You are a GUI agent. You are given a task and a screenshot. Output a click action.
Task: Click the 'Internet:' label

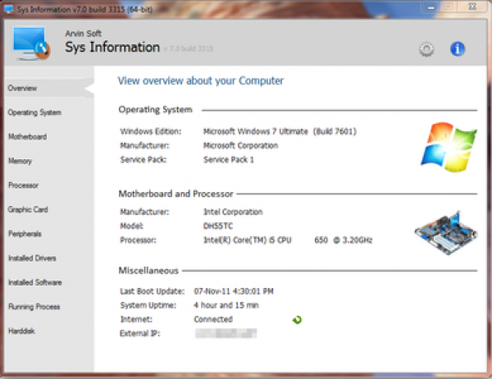tap(136, 319)
